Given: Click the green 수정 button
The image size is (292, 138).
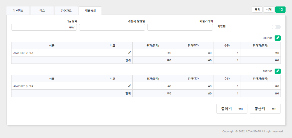Looking at the screenshot, I should click(280, 10).
